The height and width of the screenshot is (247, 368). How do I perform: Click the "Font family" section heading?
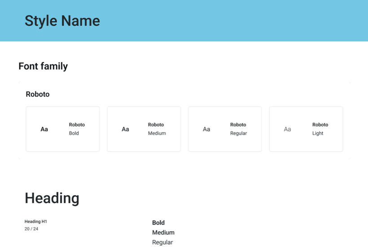pyautogui.click(x=43, y=66)
